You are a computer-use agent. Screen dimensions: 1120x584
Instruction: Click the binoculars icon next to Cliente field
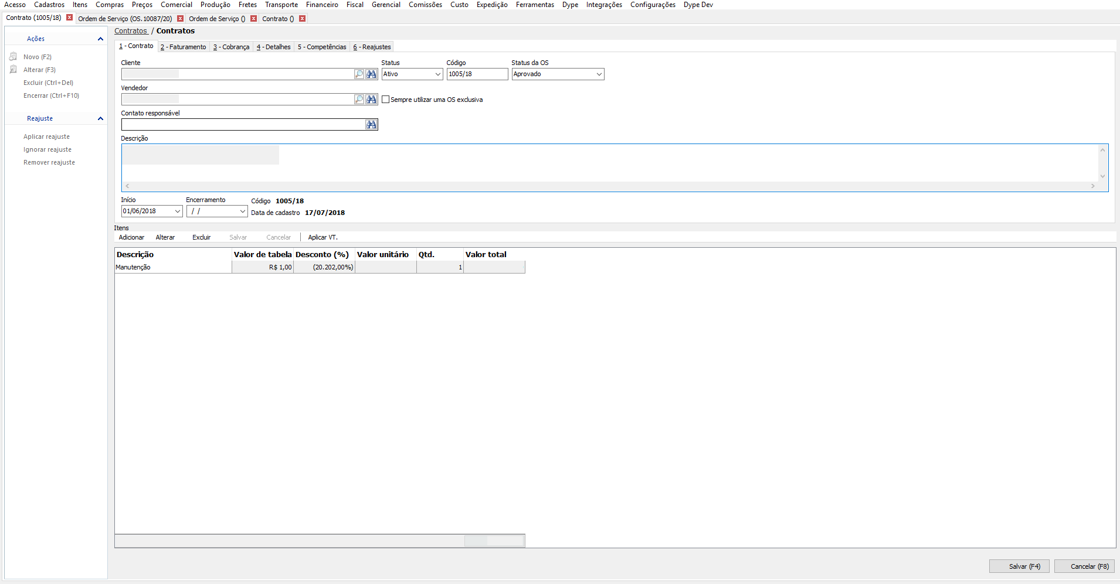[371, 74]
